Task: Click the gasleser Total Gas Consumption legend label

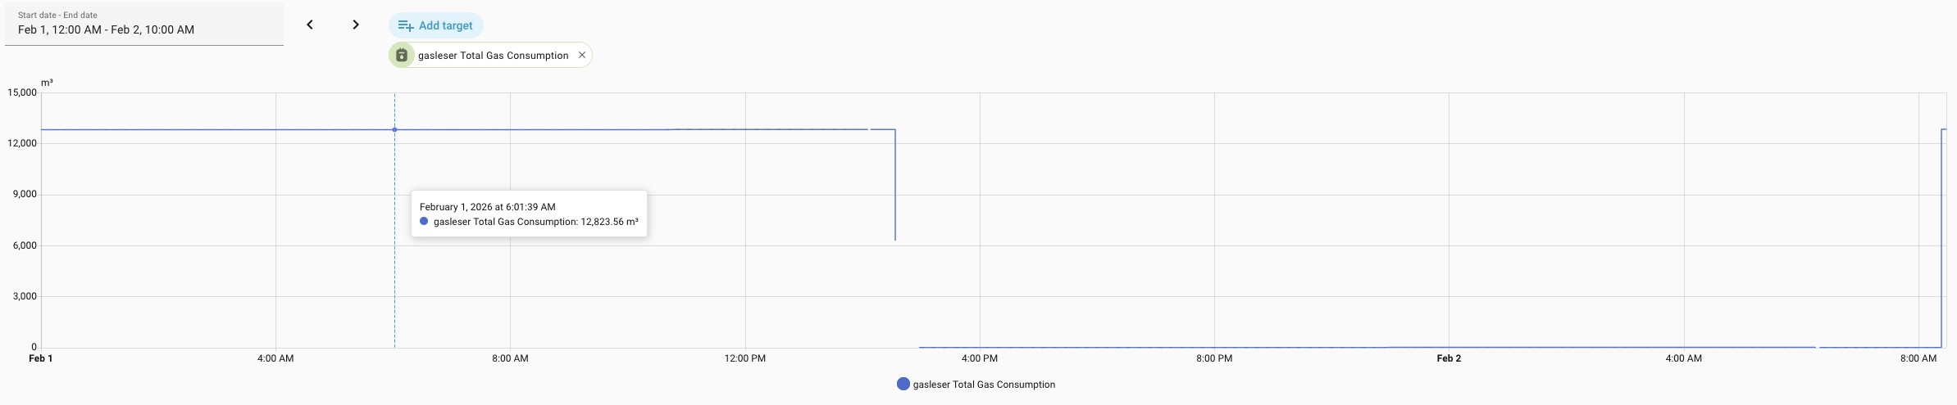Action: click(x=984, y=385)
